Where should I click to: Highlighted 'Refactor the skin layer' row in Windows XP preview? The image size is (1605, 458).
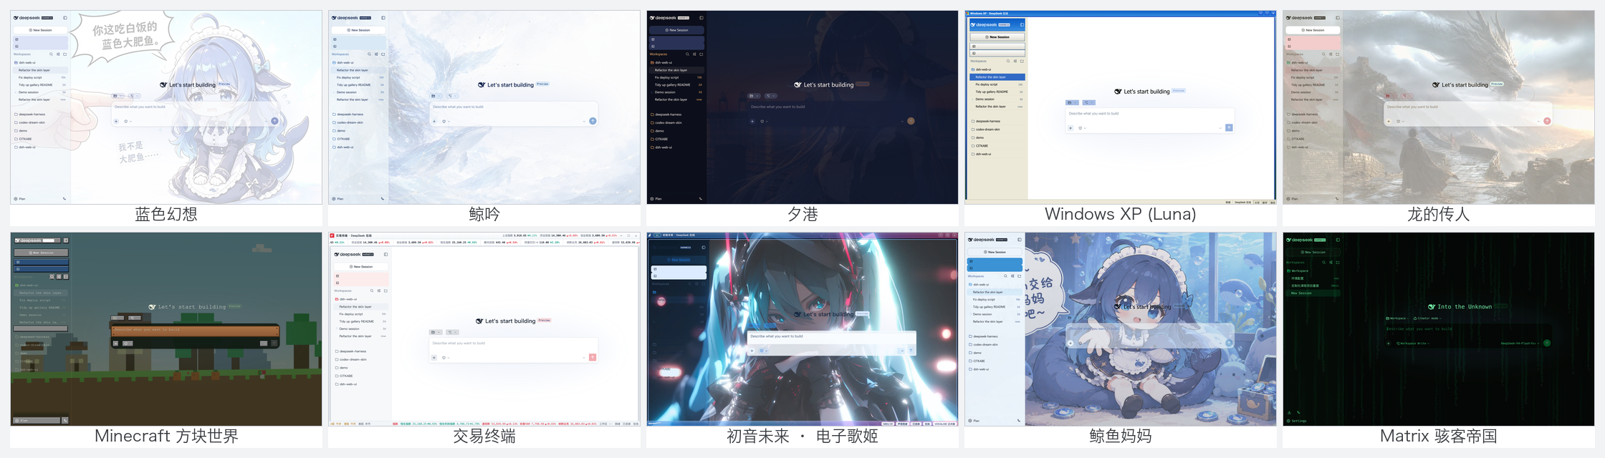tap(998, 77)
